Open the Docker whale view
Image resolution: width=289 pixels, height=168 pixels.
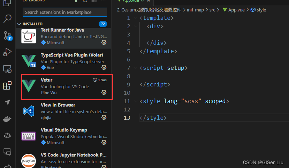click(7, 119)
